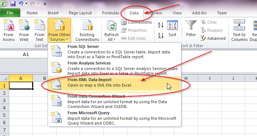Click the Redo arrow icon
Viewport: 257px width, 136px height.
(x=32, y=3)
